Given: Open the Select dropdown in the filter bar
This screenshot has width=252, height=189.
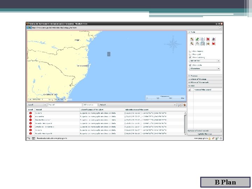Looking at the screenshot, I should [x=138, y=105].
